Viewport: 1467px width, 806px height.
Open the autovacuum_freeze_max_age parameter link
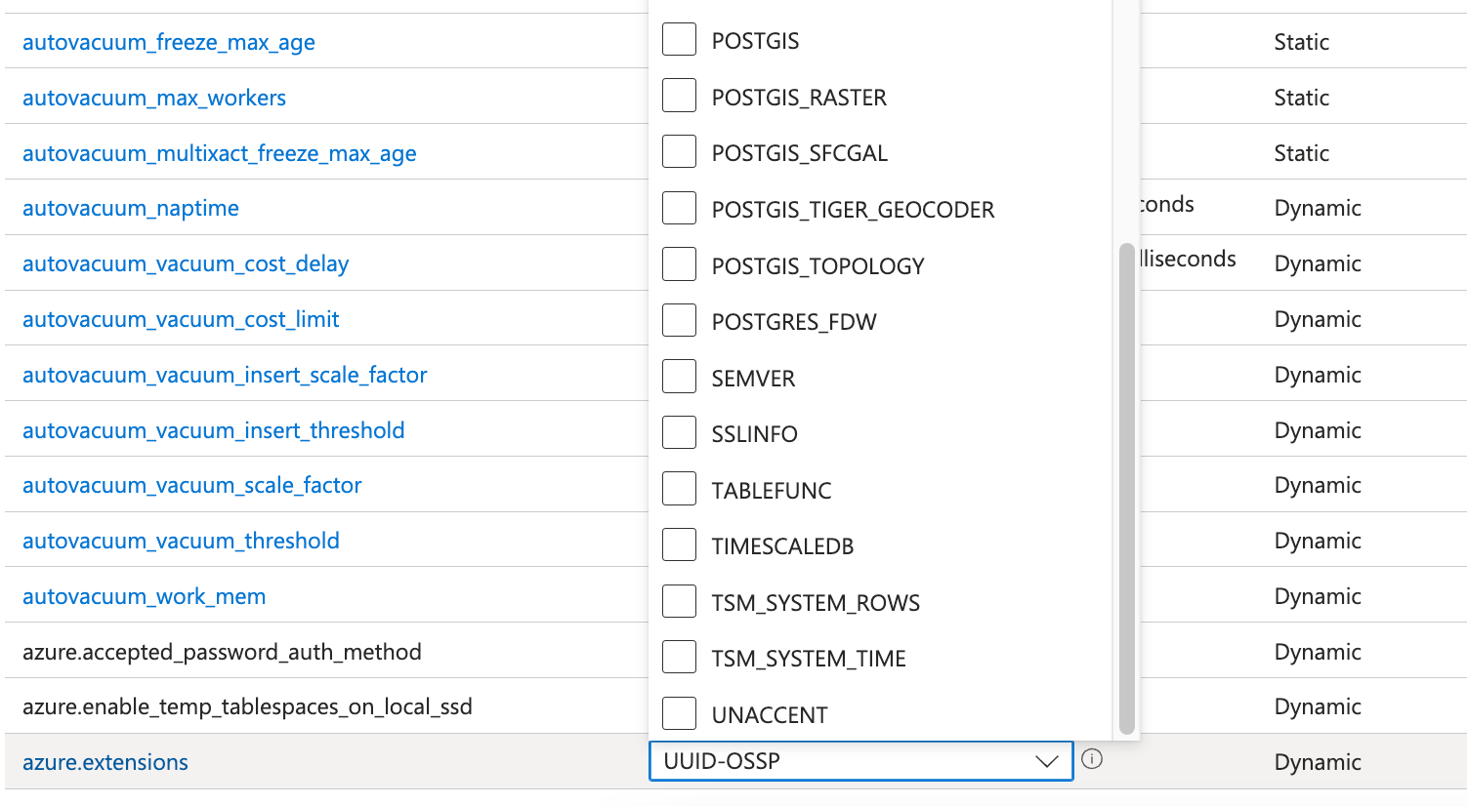168,42
